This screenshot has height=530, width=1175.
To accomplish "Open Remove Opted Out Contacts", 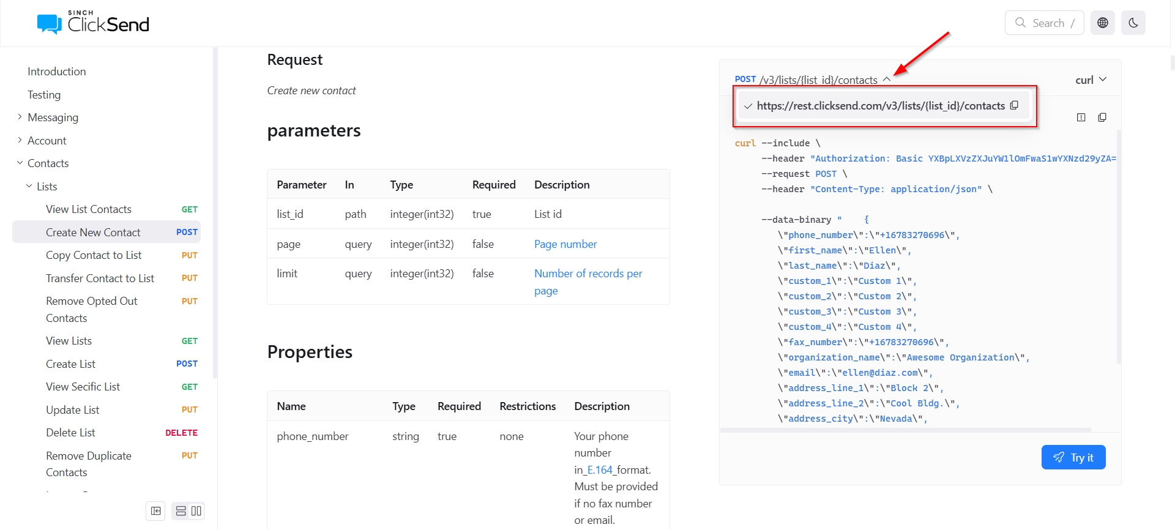I will (x=106, y=310).
